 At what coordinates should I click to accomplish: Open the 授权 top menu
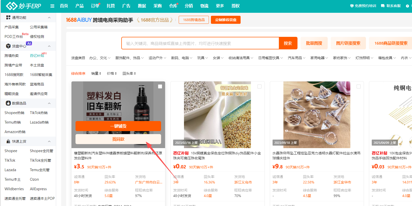236,6
